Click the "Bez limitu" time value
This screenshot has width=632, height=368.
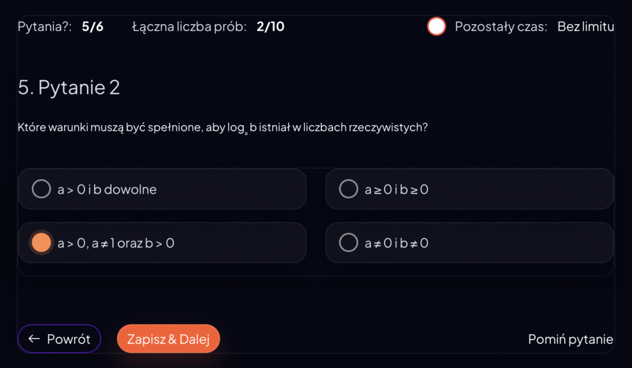click(586, 27)
